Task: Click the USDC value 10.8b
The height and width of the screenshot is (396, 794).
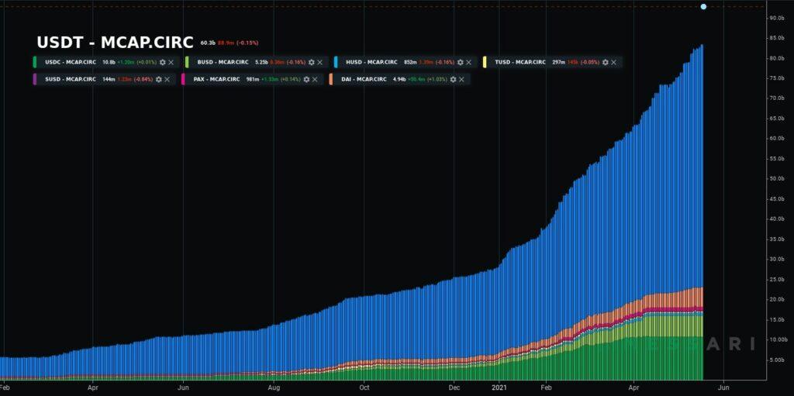Action: (109, 62)
